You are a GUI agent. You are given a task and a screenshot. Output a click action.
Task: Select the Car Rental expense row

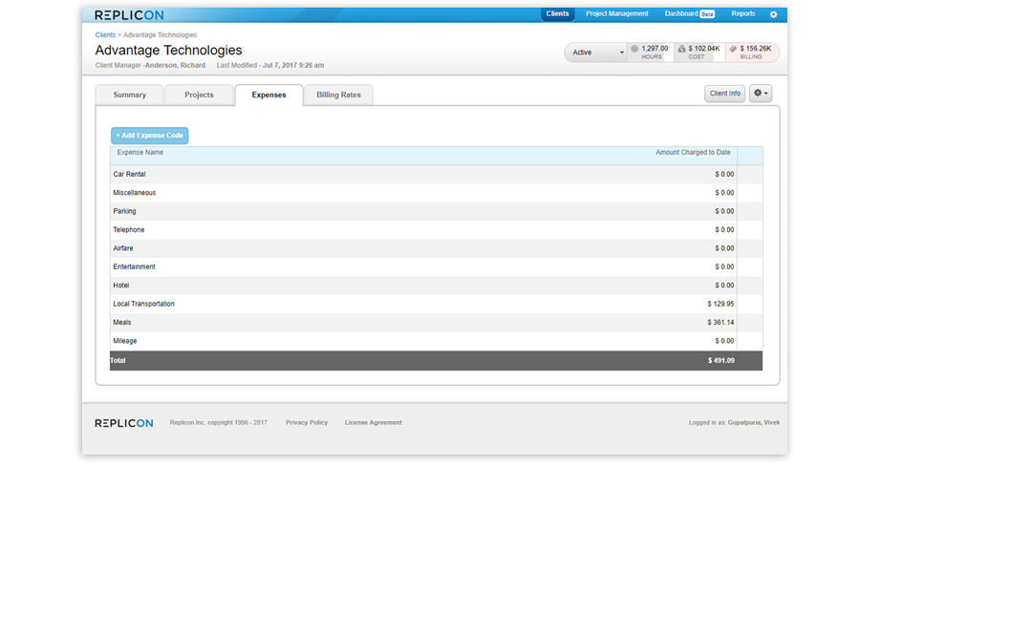point(437,175)
